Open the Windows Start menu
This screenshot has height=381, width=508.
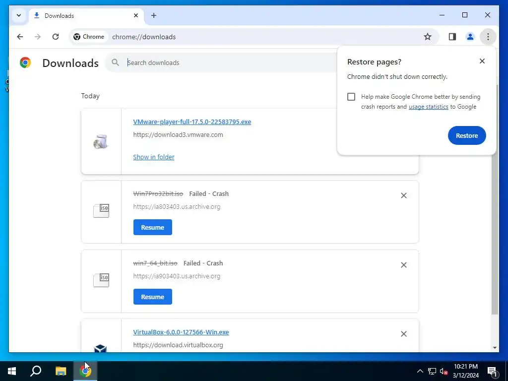12,371
